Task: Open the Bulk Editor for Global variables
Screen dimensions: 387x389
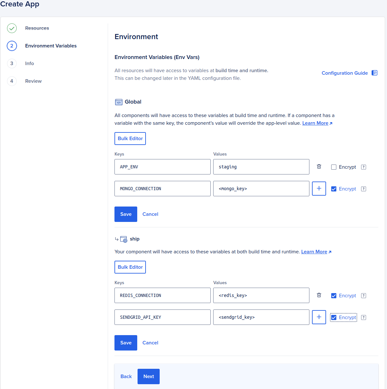Action: point(130,138)
